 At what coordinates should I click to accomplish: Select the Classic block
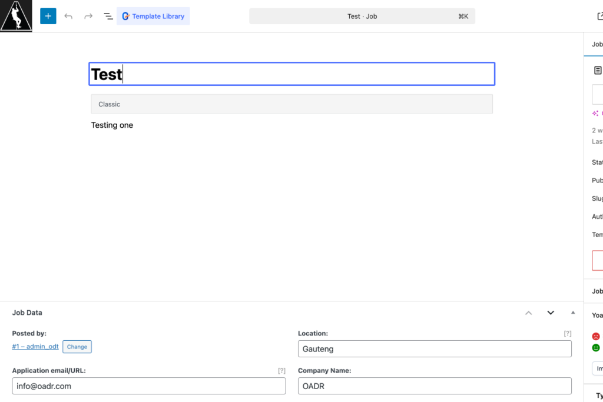292,104
